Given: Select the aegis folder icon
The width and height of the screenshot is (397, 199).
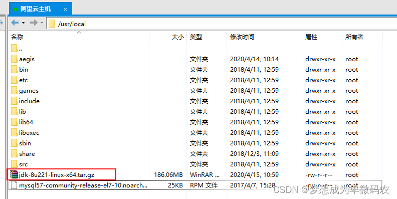Looking at the screenshot, I should pos(14,59).
